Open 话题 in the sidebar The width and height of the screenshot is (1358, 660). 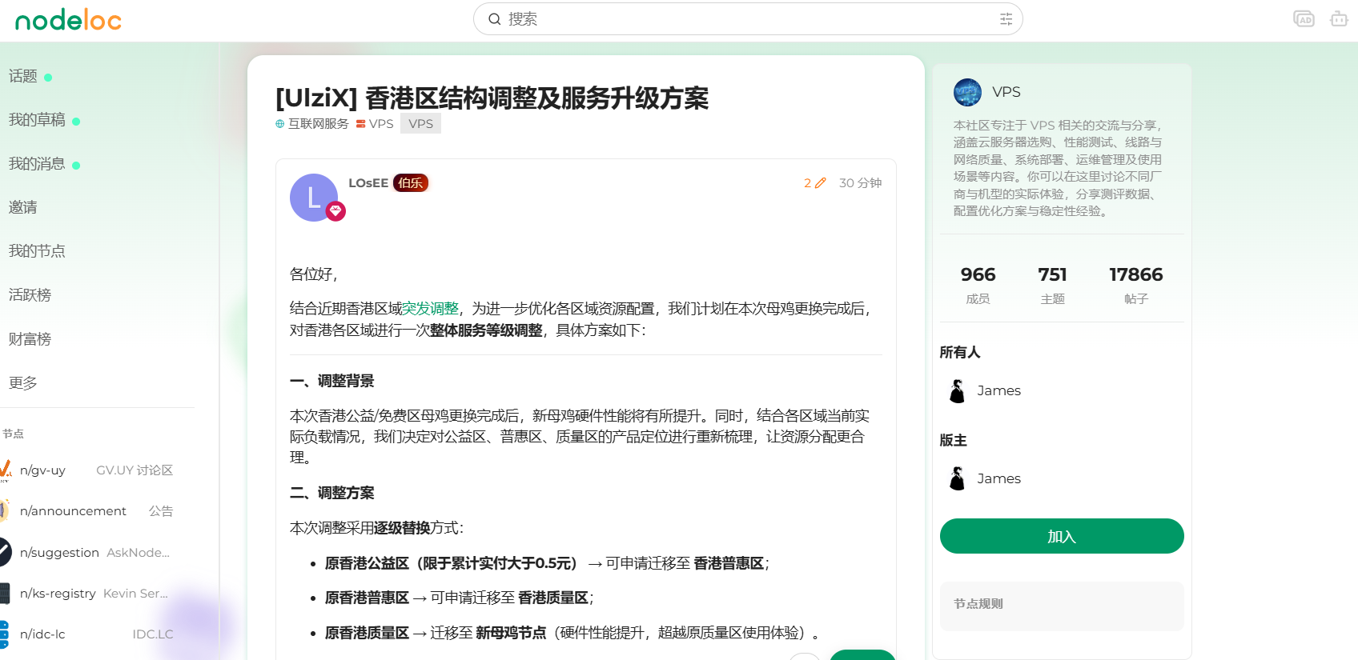(23, 76)
